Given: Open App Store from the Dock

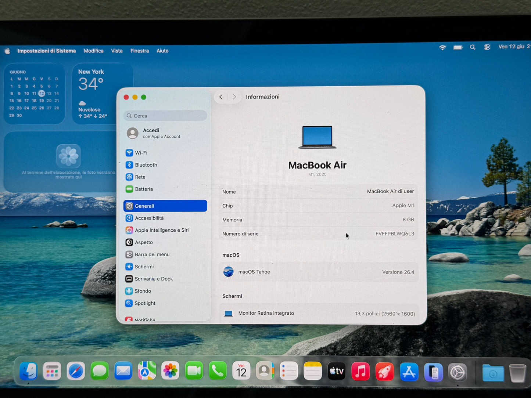Looking at the screenshot, I should coord(409,372).
